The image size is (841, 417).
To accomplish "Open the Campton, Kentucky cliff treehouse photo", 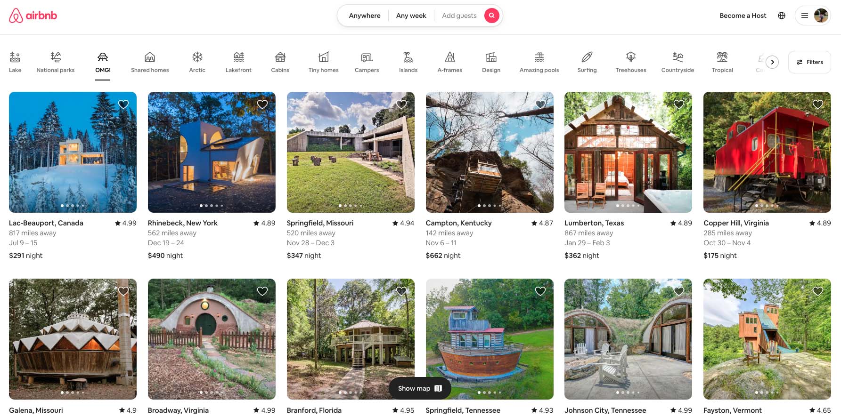I will click(490, 152).
